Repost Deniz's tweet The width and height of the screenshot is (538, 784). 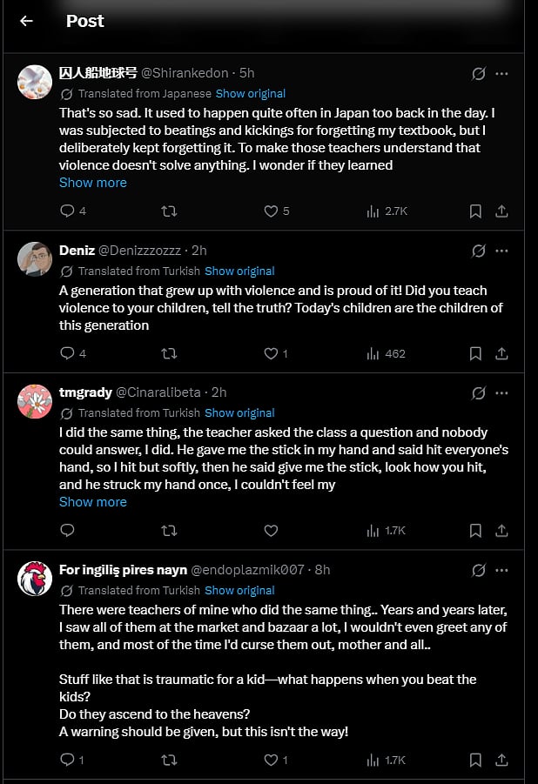point(170,353)
